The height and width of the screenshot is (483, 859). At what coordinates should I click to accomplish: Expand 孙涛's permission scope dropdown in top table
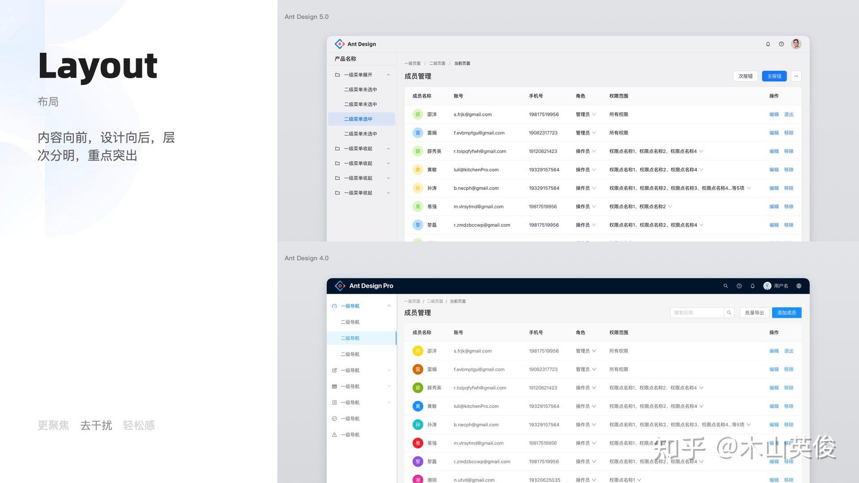tap(748, 188)
